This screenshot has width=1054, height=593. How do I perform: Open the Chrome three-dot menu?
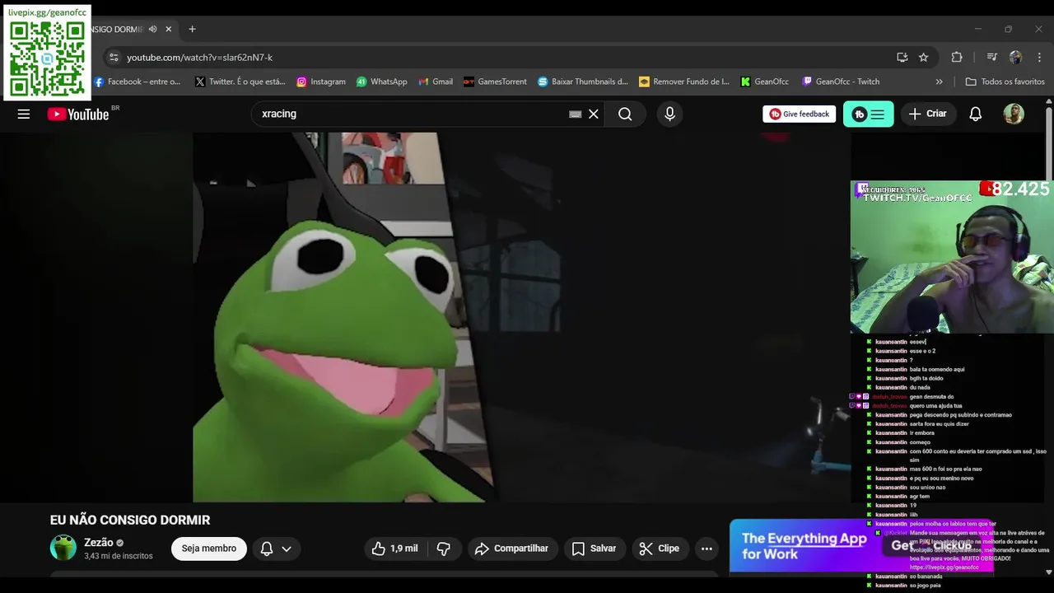[x=1039, y=58]
